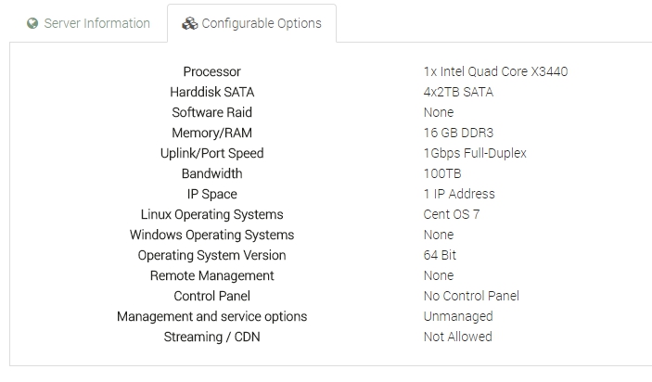Viewport: 652px width, 382px height.
Task: Click the Software Raid label
Action: click(211, 112)
